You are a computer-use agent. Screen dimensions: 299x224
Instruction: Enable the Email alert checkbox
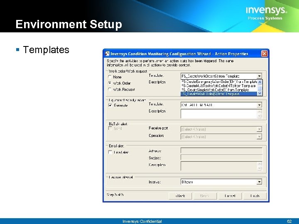click(110, 152)
